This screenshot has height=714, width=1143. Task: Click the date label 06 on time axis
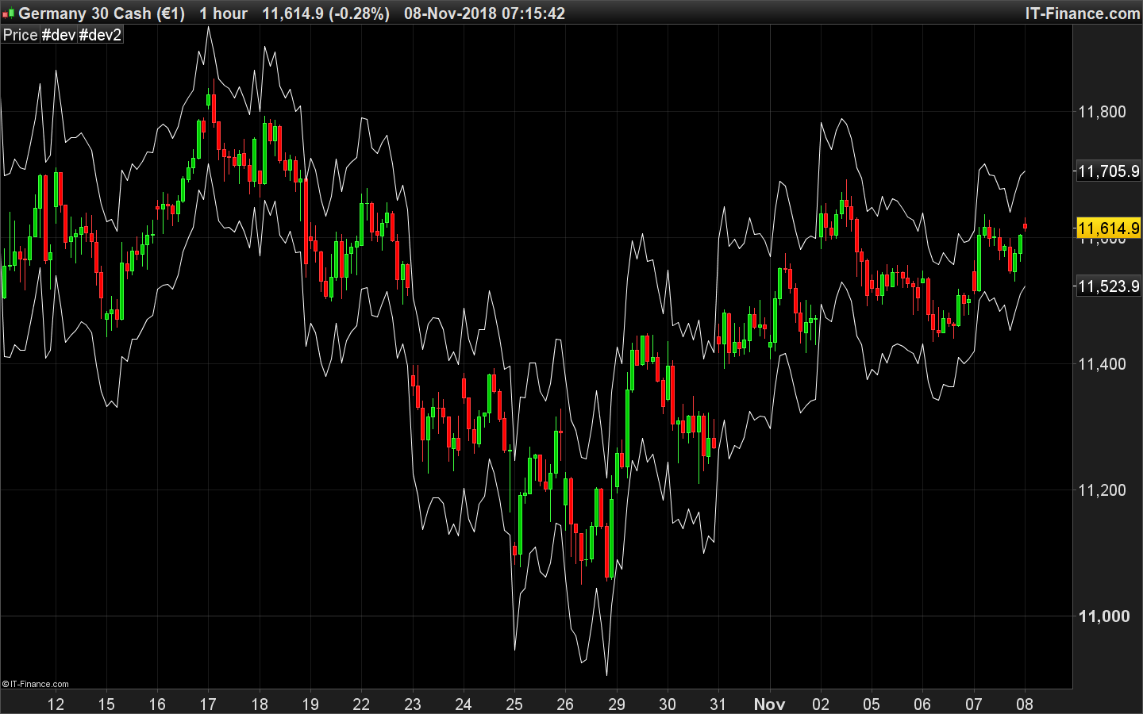[x=922, y=704]
